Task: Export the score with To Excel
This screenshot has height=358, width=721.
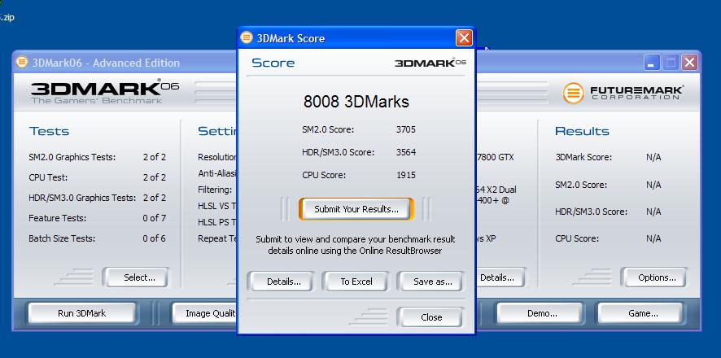Action: (356, 282)
